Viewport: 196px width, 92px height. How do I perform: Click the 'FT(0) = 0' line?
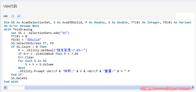(19, 36)
